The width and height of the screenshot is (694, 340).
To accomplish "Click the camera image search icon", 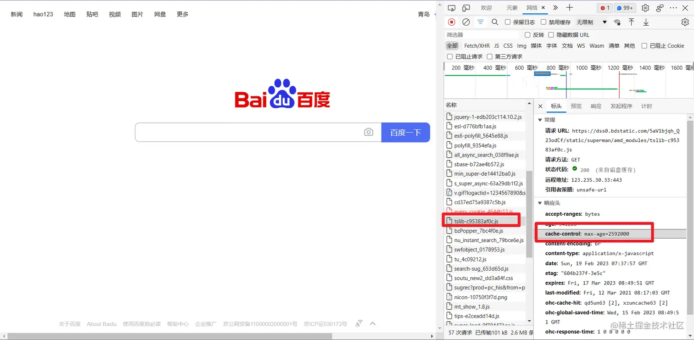I will [369, 132].
